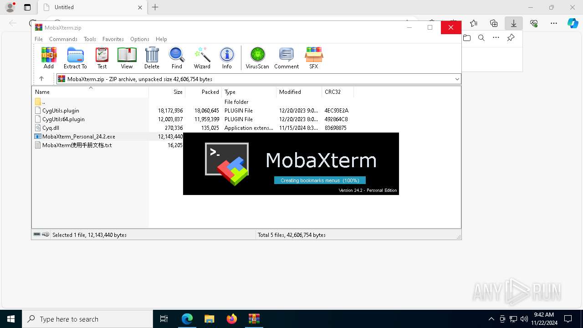Sort by the CRC32 column header
583x328 pixels.
pyautogui.click(x=338, y=92)
